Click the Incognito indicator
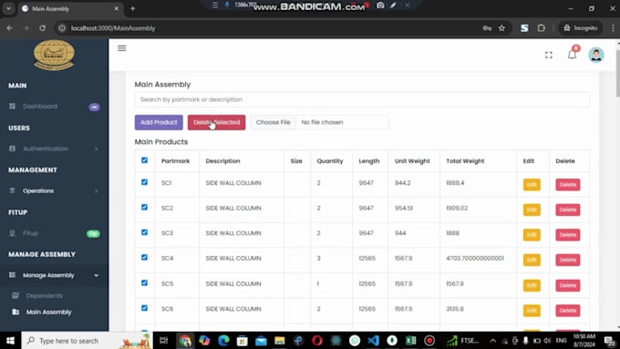 pyautogui.click(x=581, y=28)
